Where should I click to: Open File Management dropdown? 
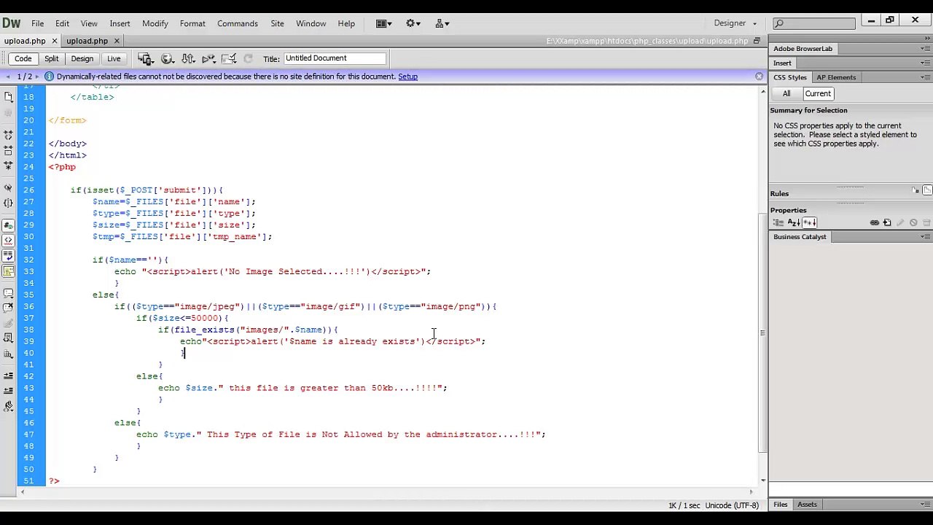(188, 58)
